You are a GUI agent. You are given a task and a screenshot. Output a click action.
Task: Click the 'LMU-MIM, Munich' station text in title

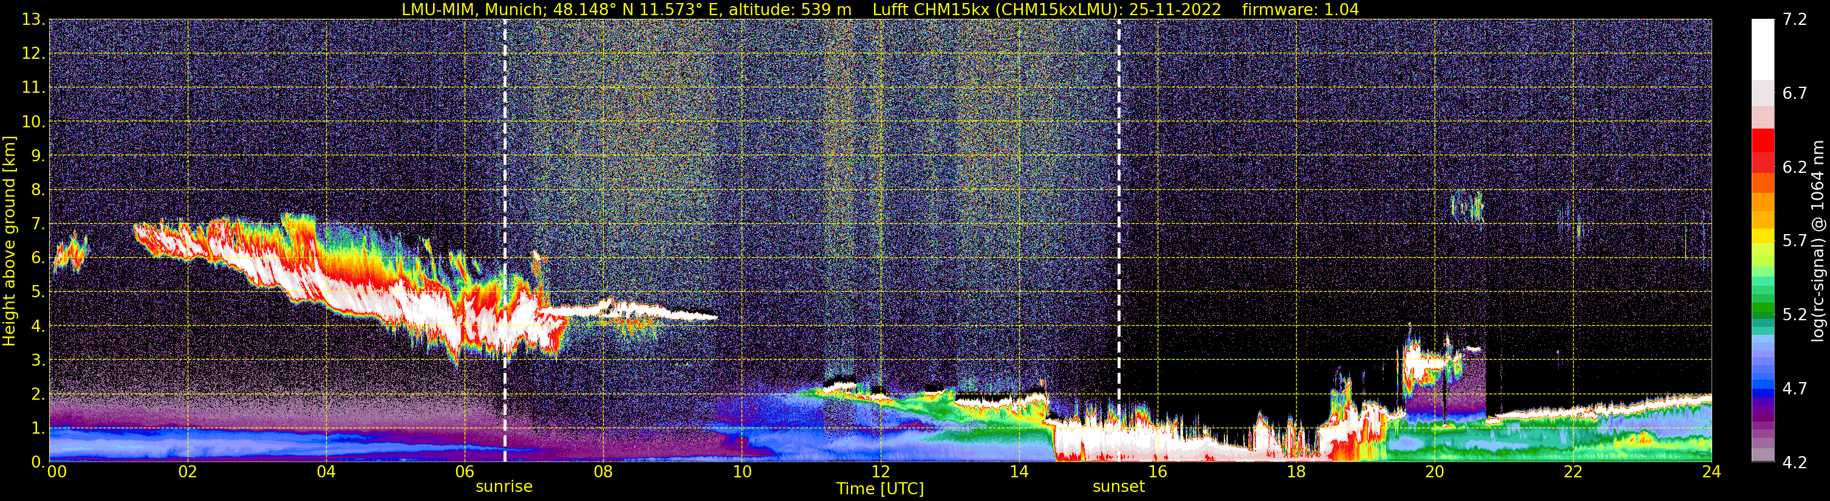(474, 10)
